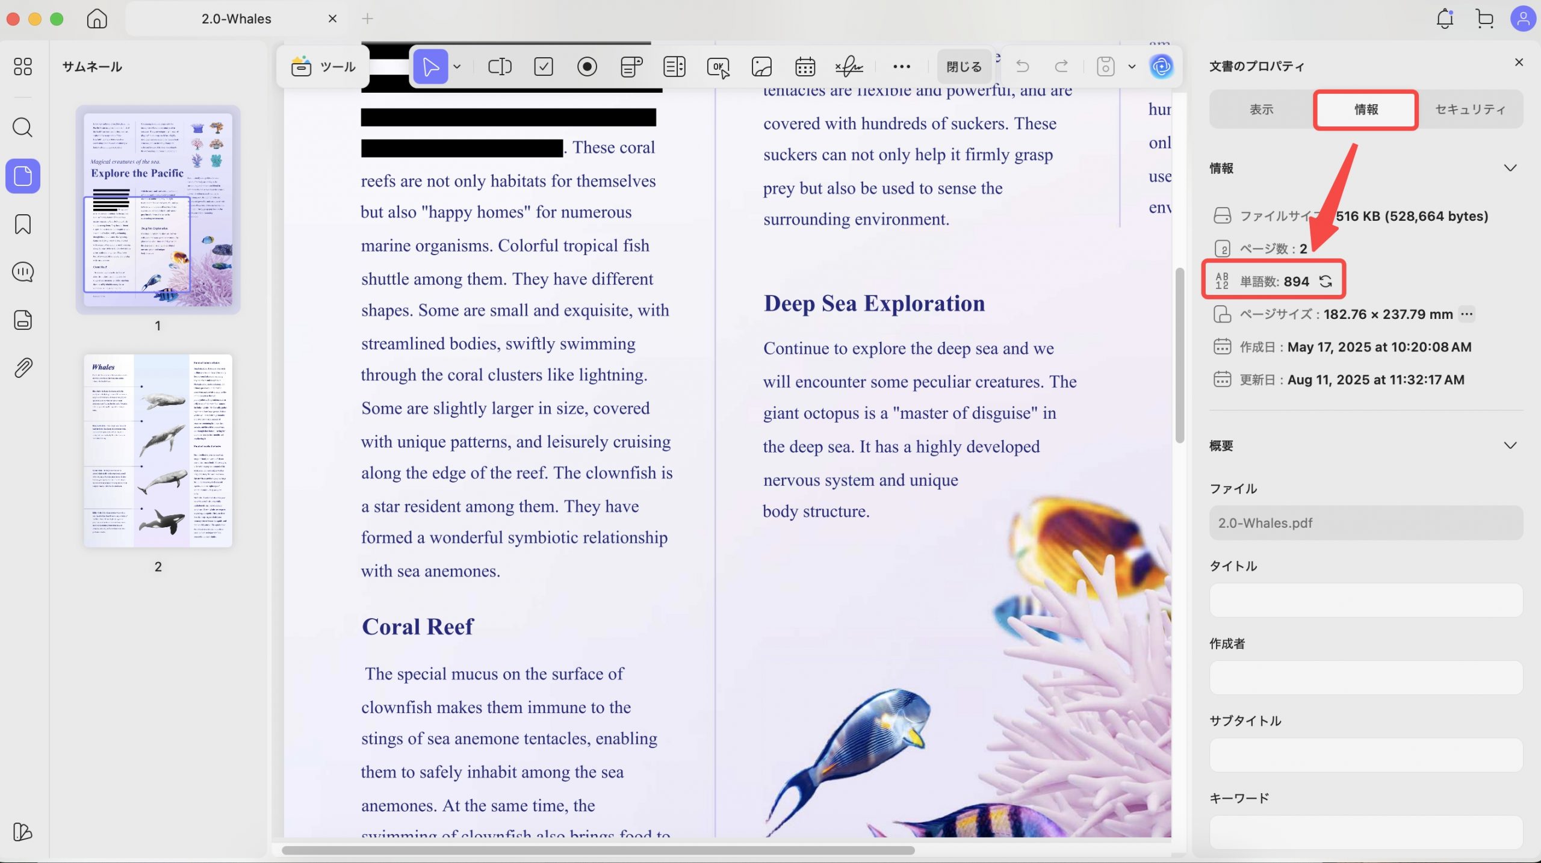Pick the signature field tool
This screenshot has width=1541, height=863.
pos(849,67)
